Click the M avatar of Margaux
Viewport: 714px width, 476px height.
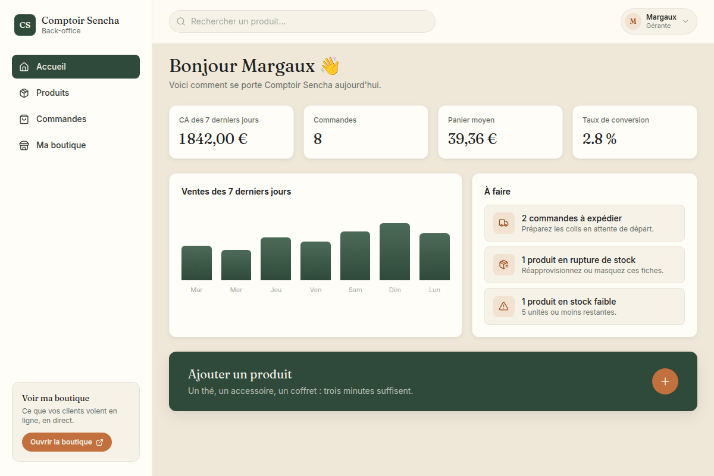633,21
